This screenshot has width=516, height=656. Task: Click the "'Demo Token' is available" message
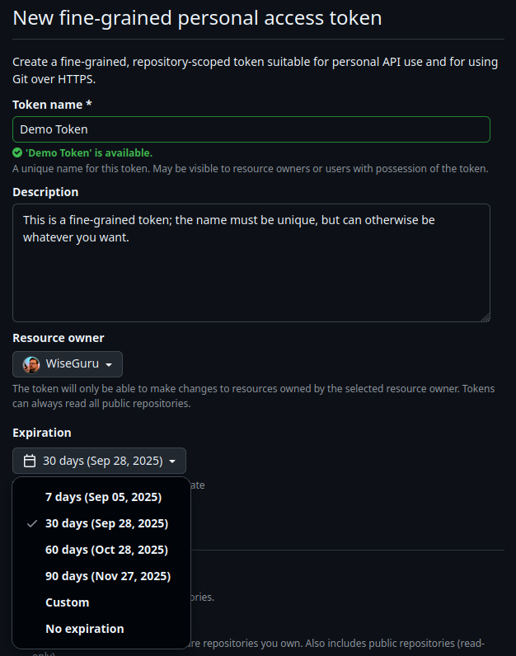pos(89,152)
